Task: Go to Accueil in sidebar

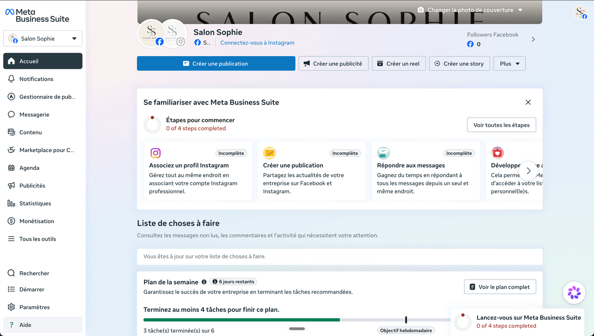Action: pos(43,61)
